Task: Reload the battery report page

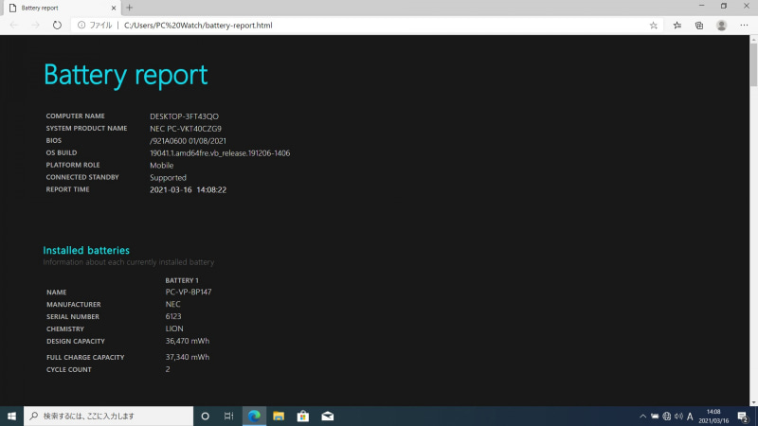Action: (x=57, y=26)
